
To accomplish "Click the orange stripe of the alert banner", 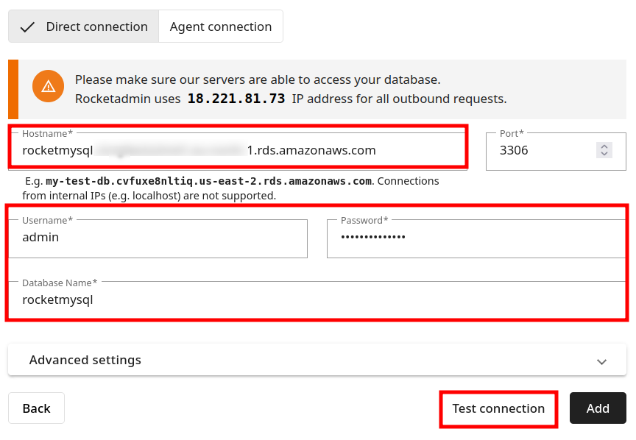I will pyautogui.click(x=13, y=89).
